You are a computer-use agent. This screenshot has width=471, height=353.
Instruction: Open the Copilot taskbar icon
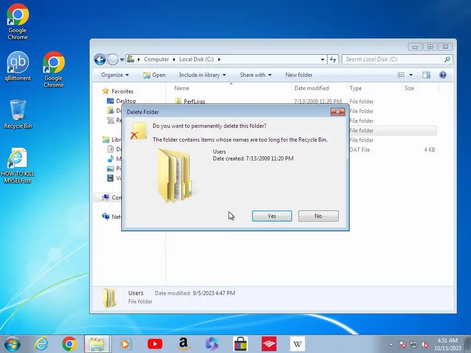[x=212, y=344]
